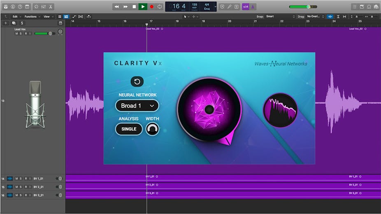Toggle the metronome click button
Screen dimensions: 381x214
click(x=253, y=7)
